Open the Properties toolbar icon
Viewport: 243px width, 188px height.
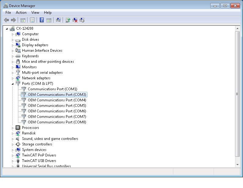point(32,20)
